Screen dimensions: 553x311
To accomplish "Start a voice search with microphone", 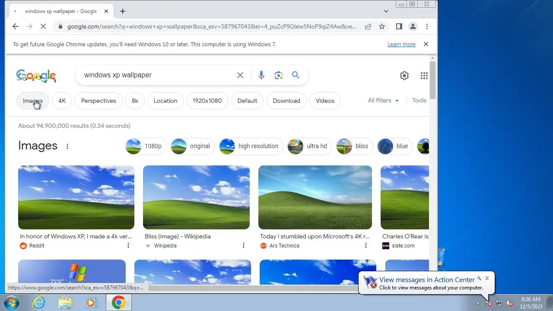I will coord(261,75).
